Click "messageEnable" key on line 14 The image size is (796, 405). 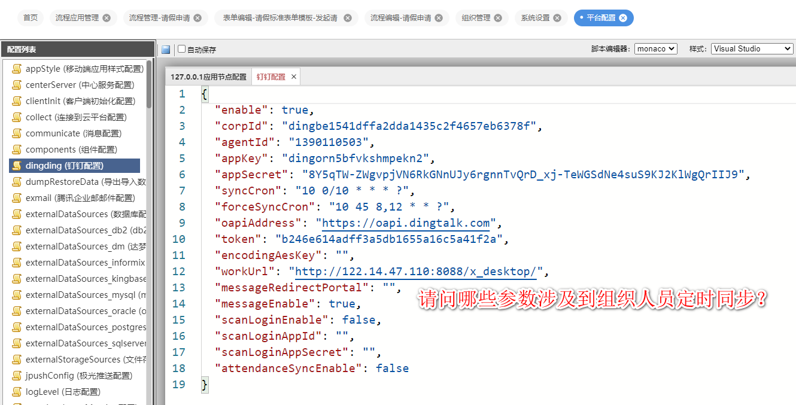click(x=265, y=304)
